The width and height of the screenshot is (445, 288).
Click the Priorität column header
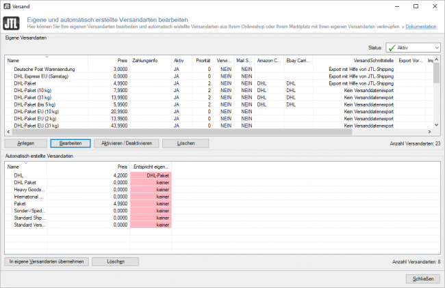tap(203, 61)
